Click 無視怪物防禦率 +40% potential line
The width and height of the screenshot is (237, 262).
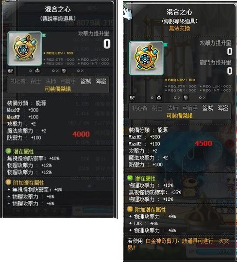coord(33,158)
